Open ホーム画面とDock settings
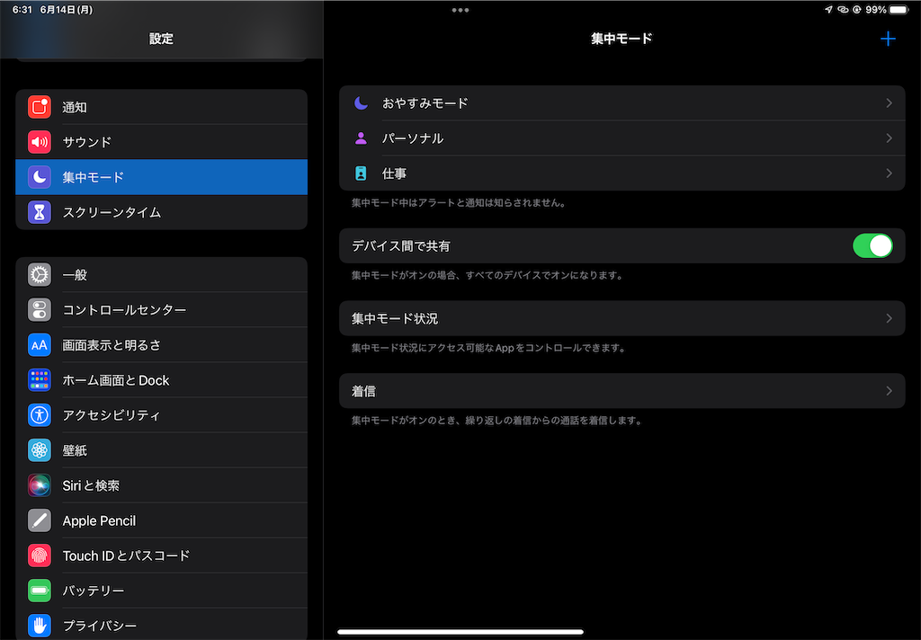This screenshot has width=921, height=640. (x=162, y=380)
